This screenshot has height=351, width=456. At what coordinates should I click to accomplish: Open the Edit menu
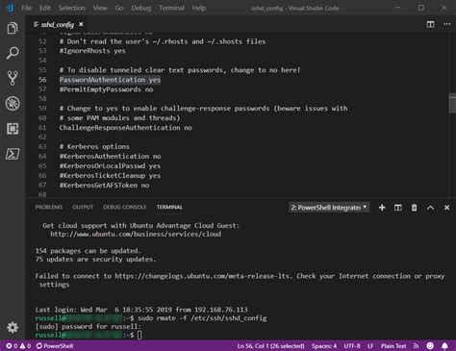45,8
